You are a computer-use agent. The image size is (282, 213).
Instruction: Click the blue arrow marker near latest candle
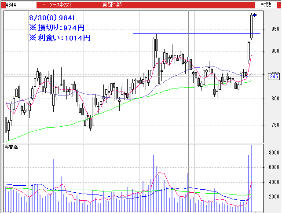(x=255, y=16)
